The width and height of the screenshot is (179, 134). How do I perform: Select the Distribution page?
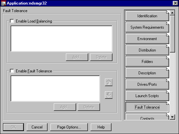click(147, 50)
